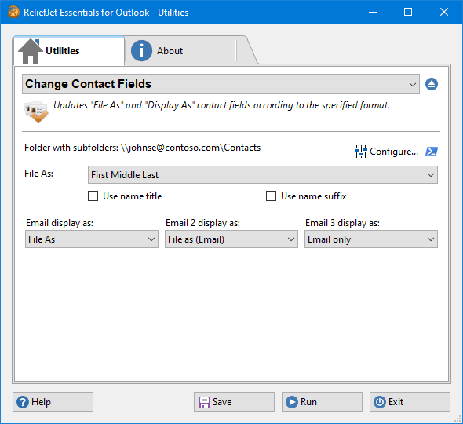Click the blue PowerShell command icon

tap(432, 152)
